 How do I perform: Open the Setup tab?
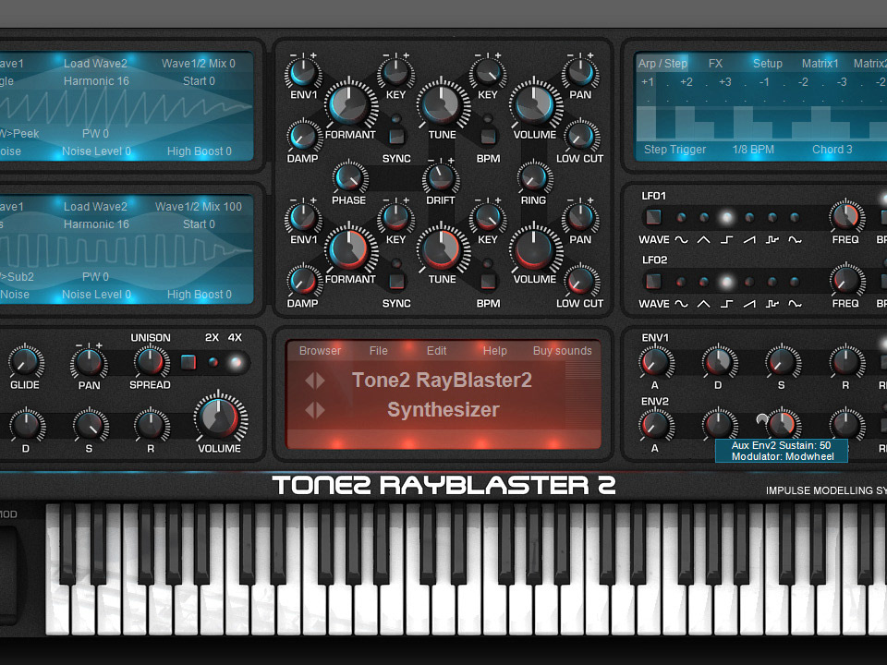(x=768, y=64)
